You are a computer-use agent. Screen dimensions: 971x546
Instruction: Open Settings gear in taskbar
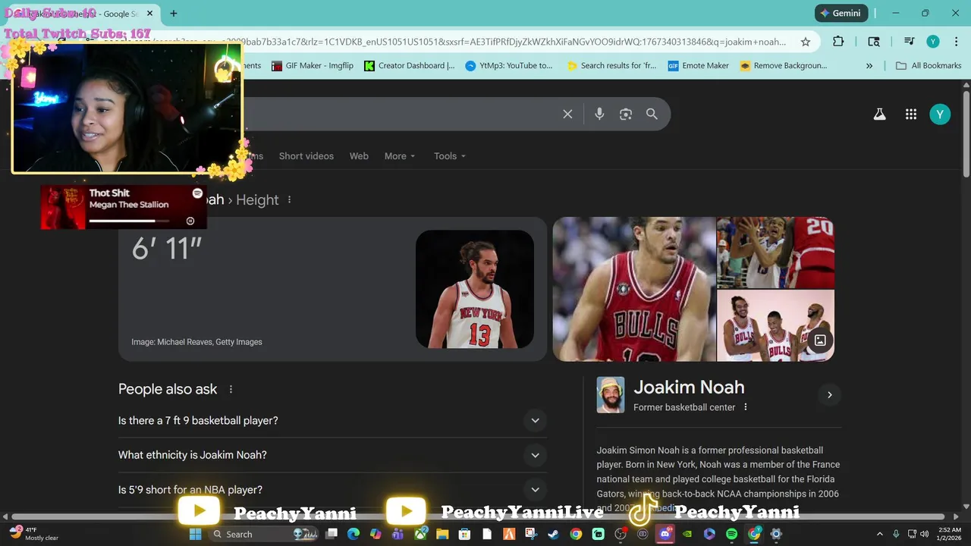point(776,534)
